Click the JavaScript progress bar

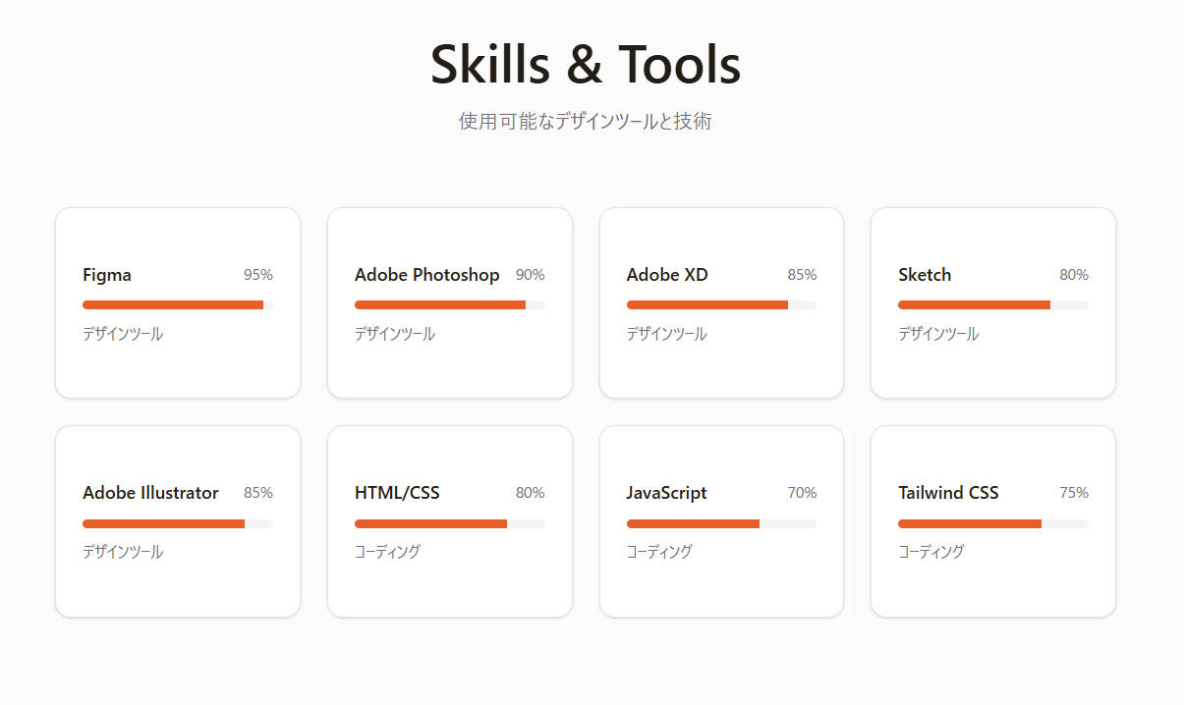(721, 523)
